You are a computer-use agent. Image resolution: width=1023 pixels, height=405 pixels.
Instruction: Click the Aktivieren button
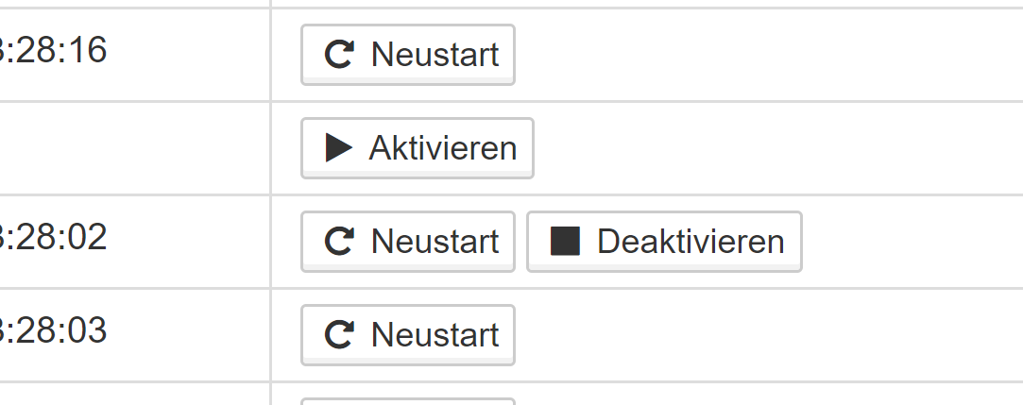pos(418,148)
